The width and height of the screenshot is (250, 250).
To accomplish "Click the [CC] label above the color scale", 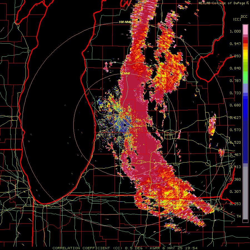I will [x=237, y=19].
